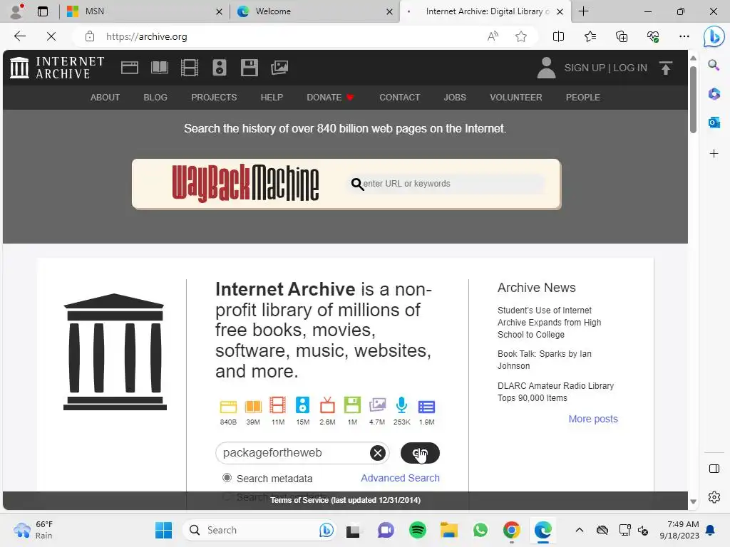730x547 pixels.
Task: Open the Software floppy icon in header
Action: click(249, 68)
